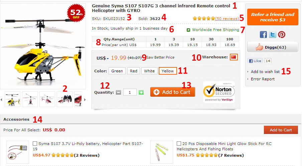
Task: Decrease quantity with the gray minus icon
Action: click(x=119, y=93)
